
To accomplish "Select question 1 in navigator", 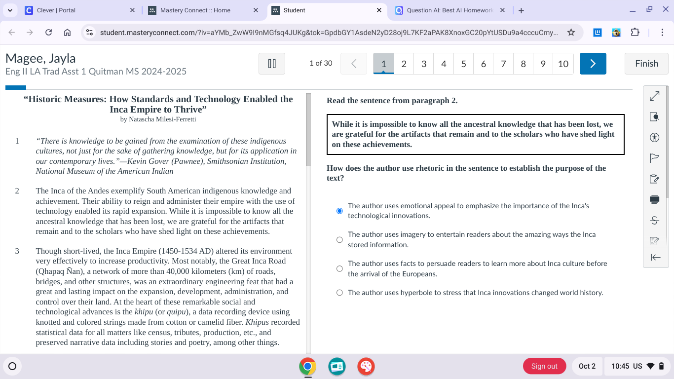I will (x=384, y=64).
